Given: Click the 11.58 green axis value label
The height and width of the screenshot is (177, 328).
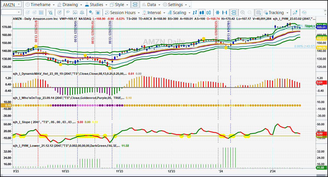Looking at the screenshot, I should [321, 168].
